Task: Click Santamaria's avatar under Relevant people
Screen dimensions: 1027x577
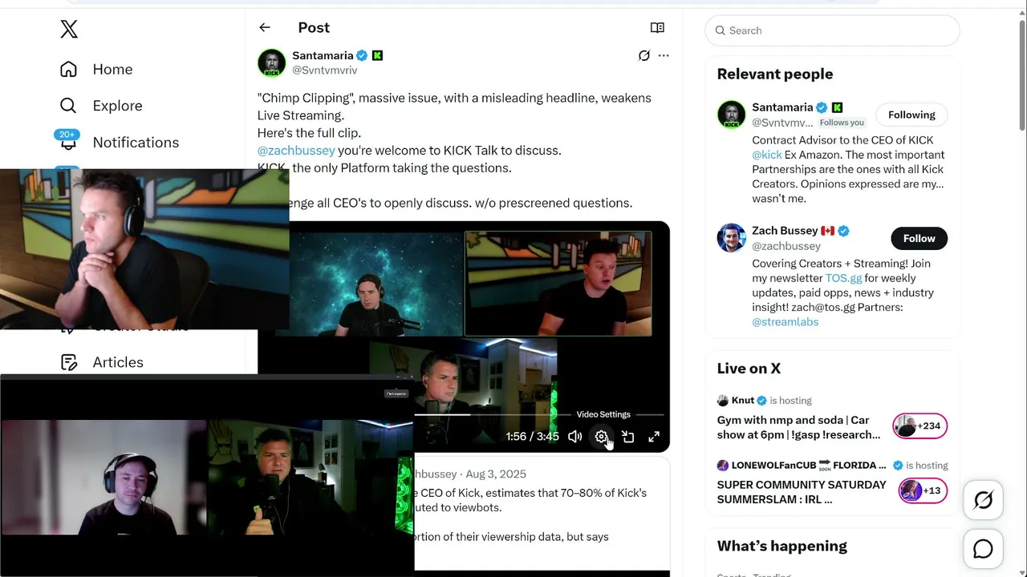Action: tap(732, 115)
